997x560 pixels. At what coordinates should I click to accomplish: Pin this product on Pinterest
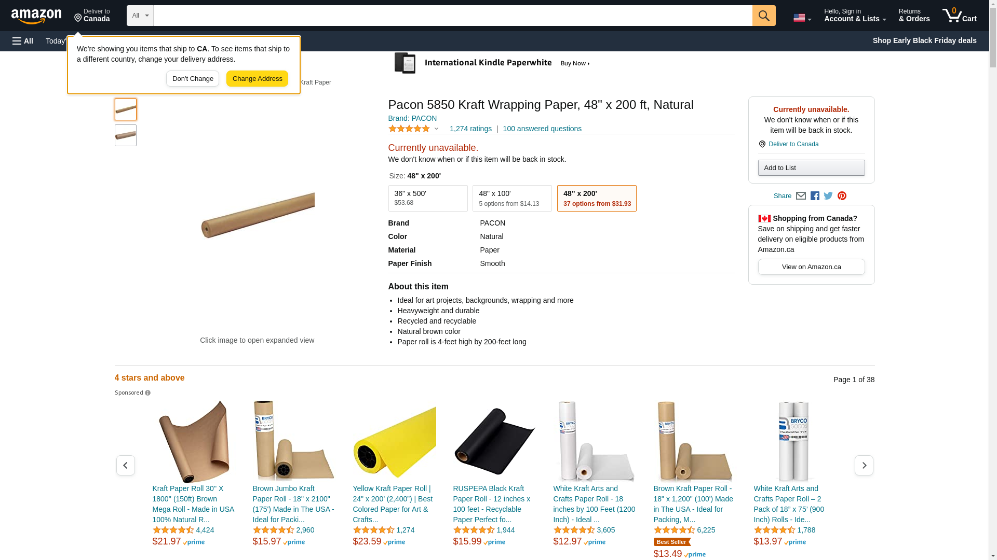click(x=842, y=196)
